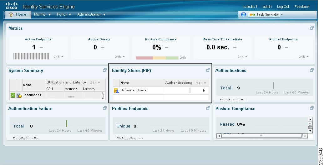Click the blue help icon

(243, 14)
